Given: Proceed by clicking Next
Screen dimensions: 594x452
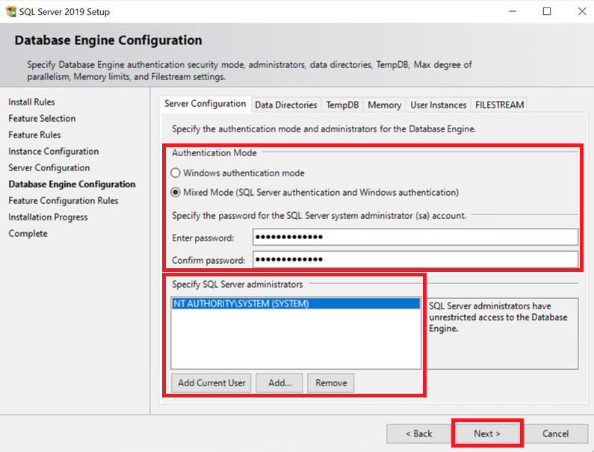Looking at the screenshot, I should [x=487, y=433].
